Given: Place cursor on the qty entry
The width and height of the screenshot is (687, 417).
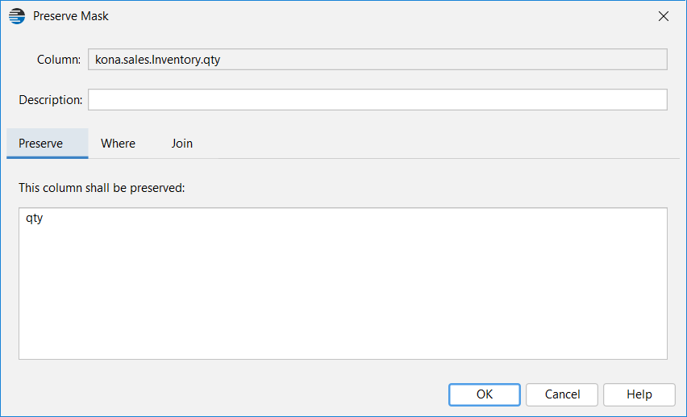Looking at the screenshot, I should coord(34,218).
